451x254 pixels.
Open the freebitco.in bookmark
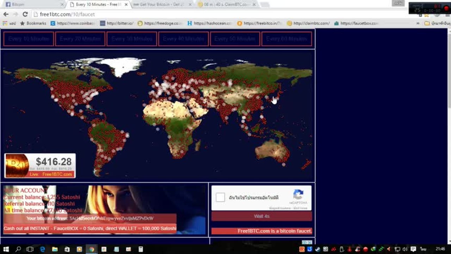click(x=260, y=23)
